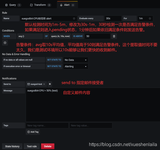
Task: Open query (A, 10s, now) parameters
Action: (x=61, y=36)
